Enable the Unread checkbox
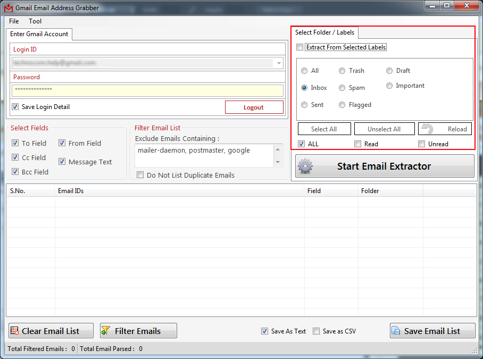Image resolution: width=483 pixels, height=359 pixels. point(421,144)
